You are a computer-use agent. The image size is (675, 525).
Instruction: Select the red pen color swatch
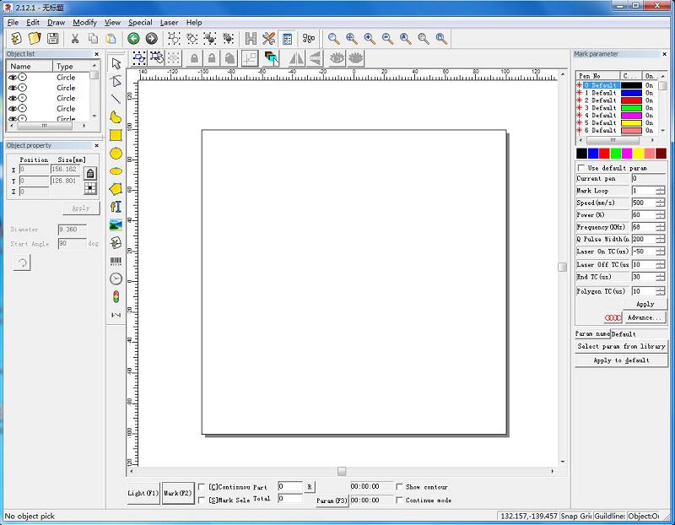pos(604,154)
